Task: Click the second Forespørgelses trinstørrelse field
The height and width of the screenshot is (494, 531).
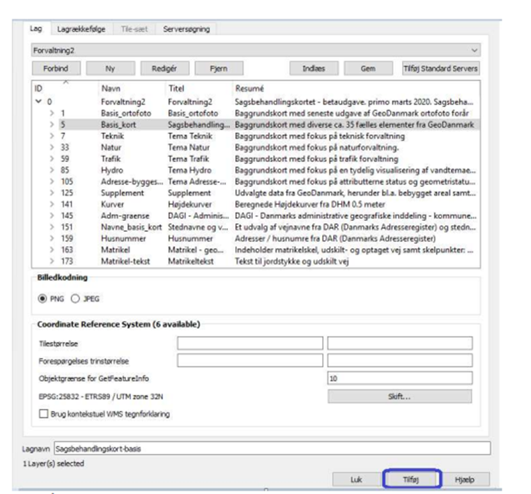Action: pyautogui.click(x=400, y=360)
